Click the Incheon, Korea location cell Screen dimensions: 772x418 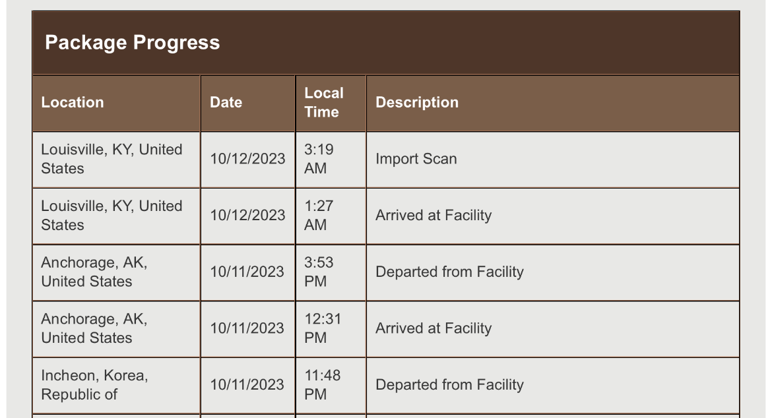[116, 386]
